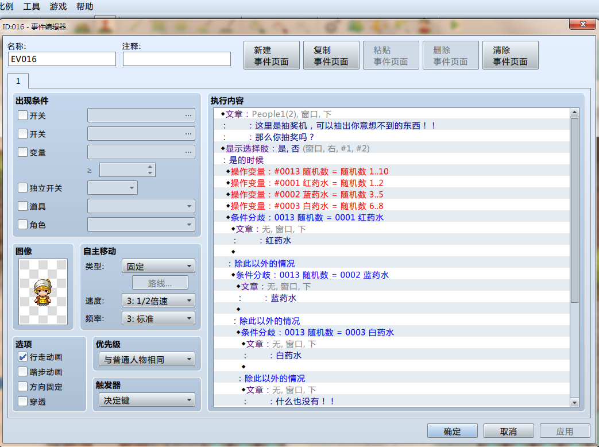Viewport: 599px width, 447px height.
Task: Close the event editor window
Action: [582, 24]
